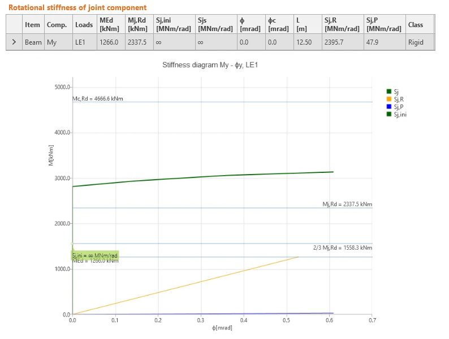Click the Rotational stiffness of joint component heading
This screenshot has height=339, width=449.
77,7
